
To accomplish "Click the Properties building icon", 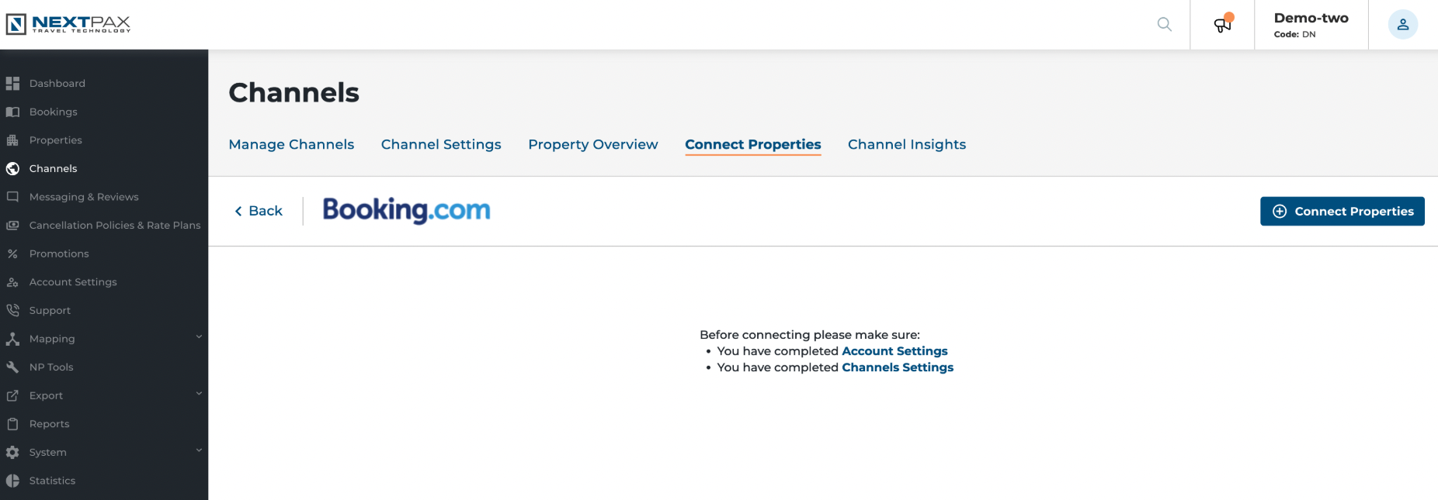I will coord(12,140).
